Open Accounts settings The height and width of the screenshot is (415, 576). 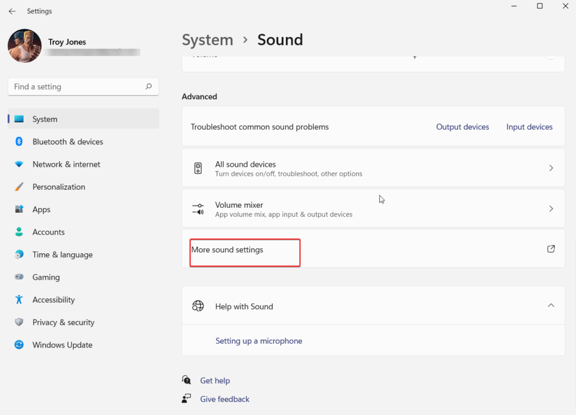click(x=83, y=232)
